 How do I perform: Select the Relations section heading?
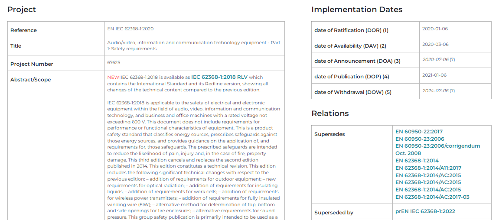tap(330, 113)
